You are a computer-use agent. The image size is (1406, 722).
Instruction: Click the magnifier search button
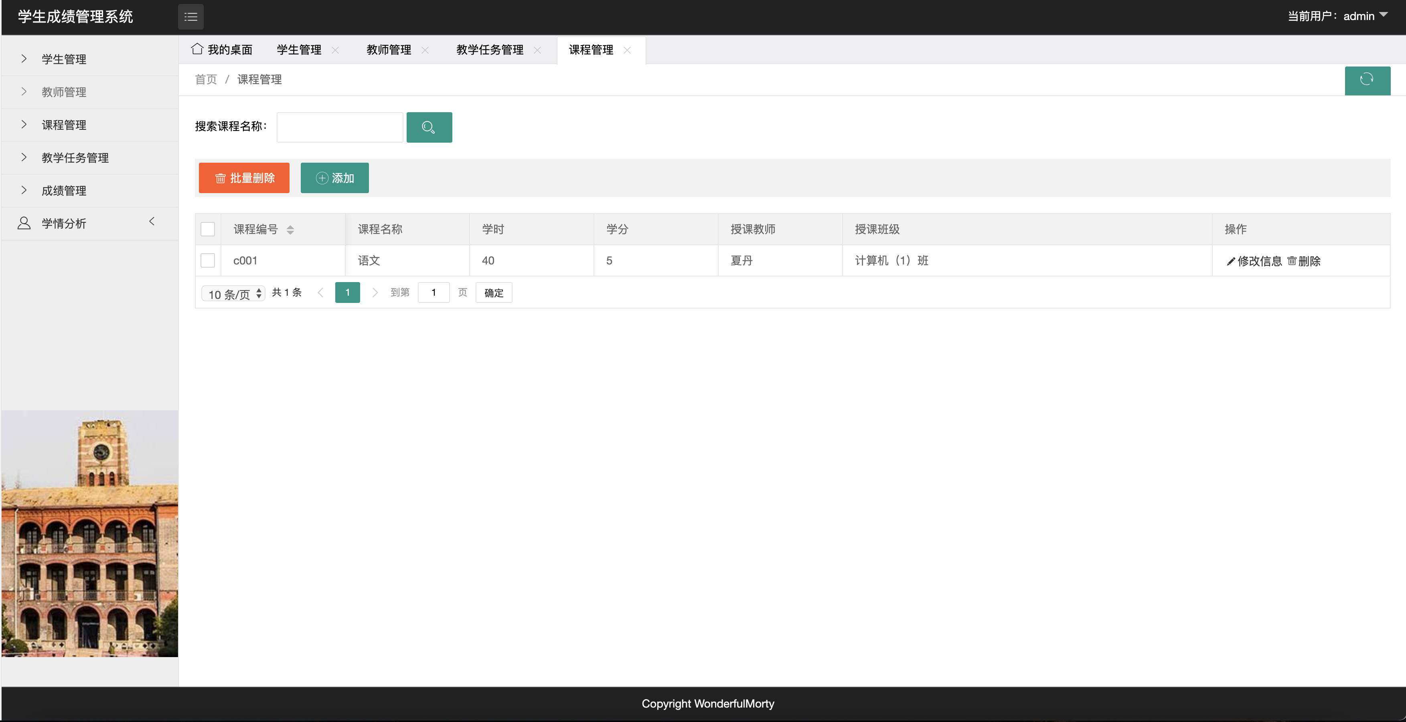428,127
